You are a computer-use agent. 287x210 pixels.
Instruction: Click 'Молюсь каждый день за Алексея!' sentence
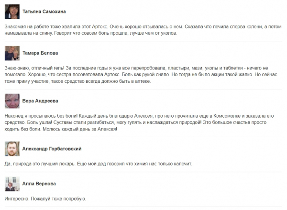[x=80, y=129]
